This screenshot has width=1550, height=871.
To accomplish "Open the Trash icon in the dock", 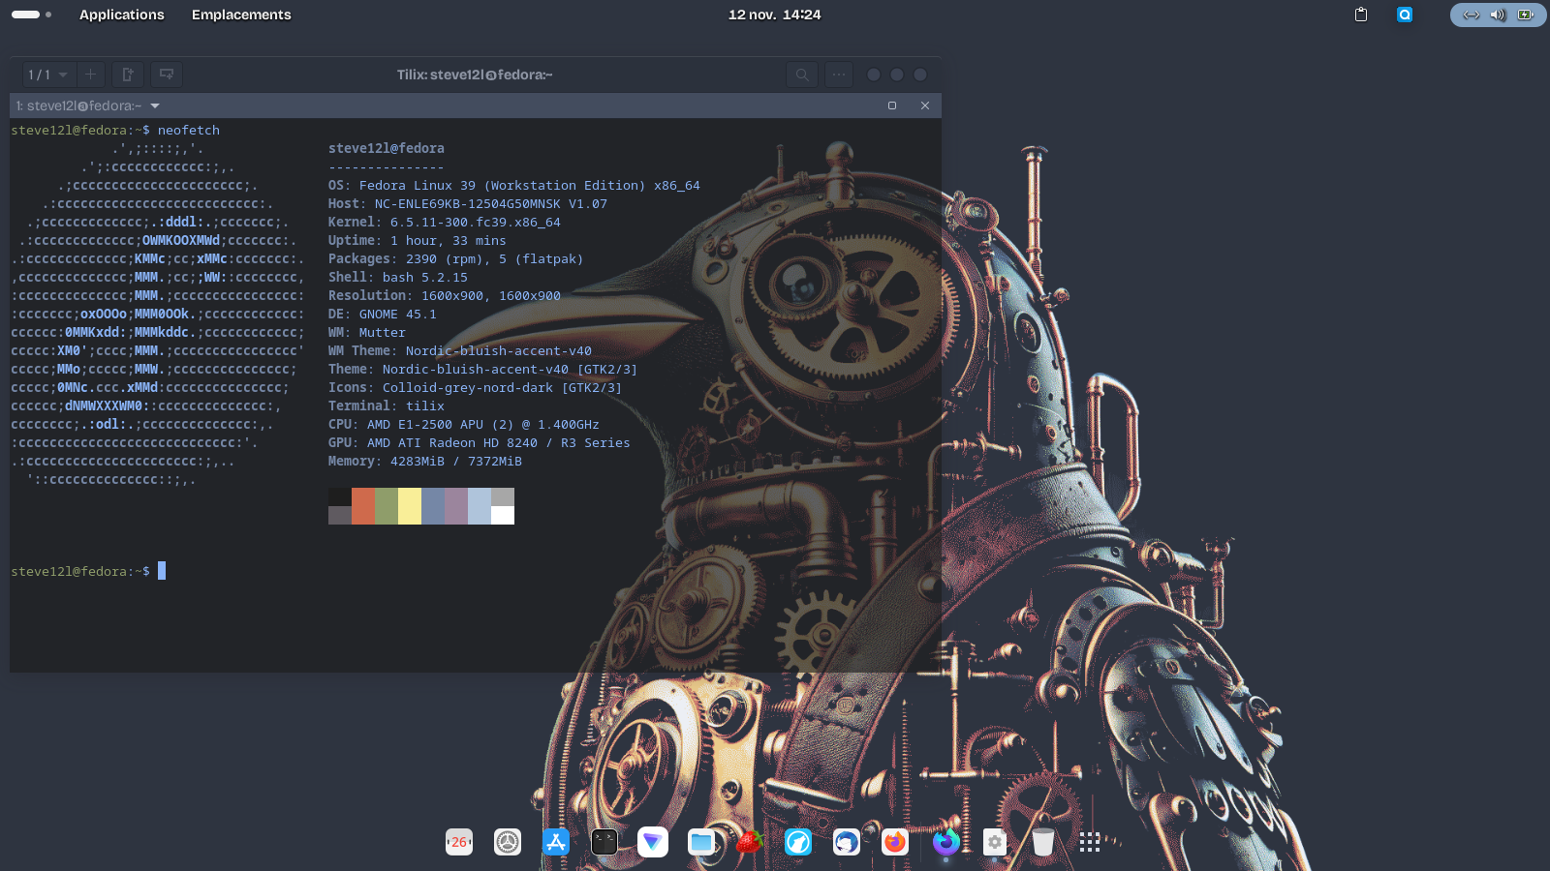I will click(x=1042, y=842).
